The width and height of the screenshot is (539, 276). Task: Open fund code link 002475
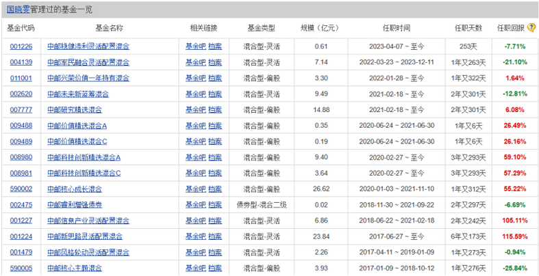(21, 205)
